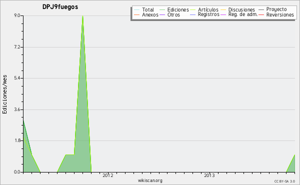Select the Artículos legend entry

(204, 9)
